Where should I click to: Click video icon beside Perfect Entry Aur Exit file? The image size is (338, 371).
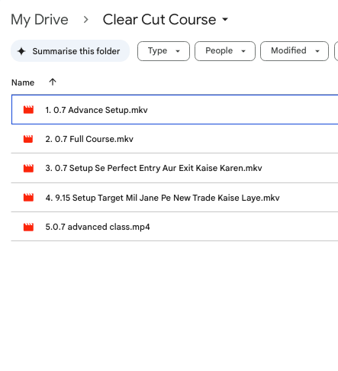pyautogui.click(x=28, y=168)
